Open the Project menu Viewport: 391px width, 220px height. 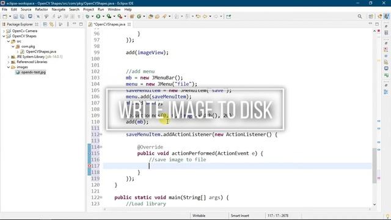tap(88, 10)
